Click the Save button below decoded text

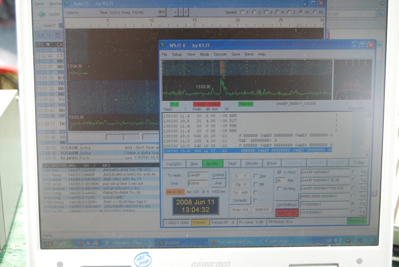(x=232, y=163)
